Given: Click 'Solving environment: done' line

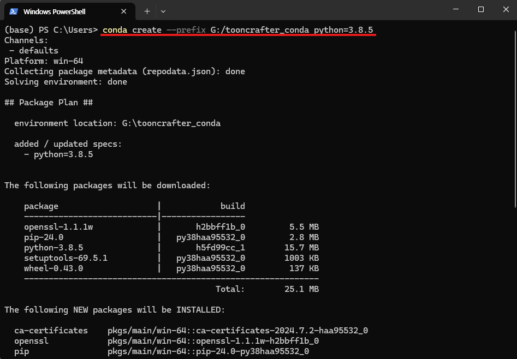Looking at the screenshot, I should pos(66,82).
